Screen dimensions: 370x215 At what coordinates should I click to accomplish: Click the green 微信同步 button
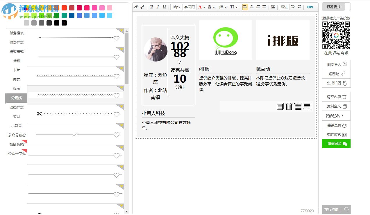336,144
